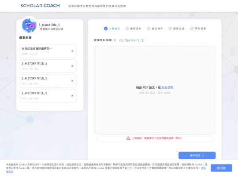Delete the 失智症 history entry
The width and height of the screenshot is (238, 178).
(72, 51)
